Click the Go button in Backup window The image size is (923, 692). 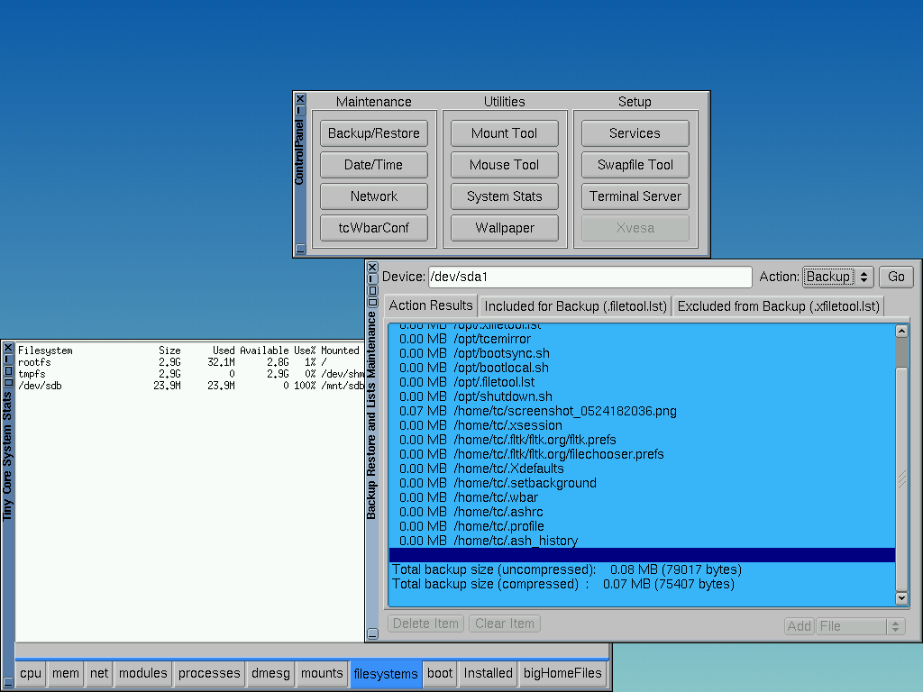click(x=896, y=277)
